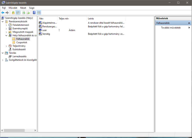Screen dimensions: 192x138
Task: Click the export list toolbar icon
Action: click(28, 12)
